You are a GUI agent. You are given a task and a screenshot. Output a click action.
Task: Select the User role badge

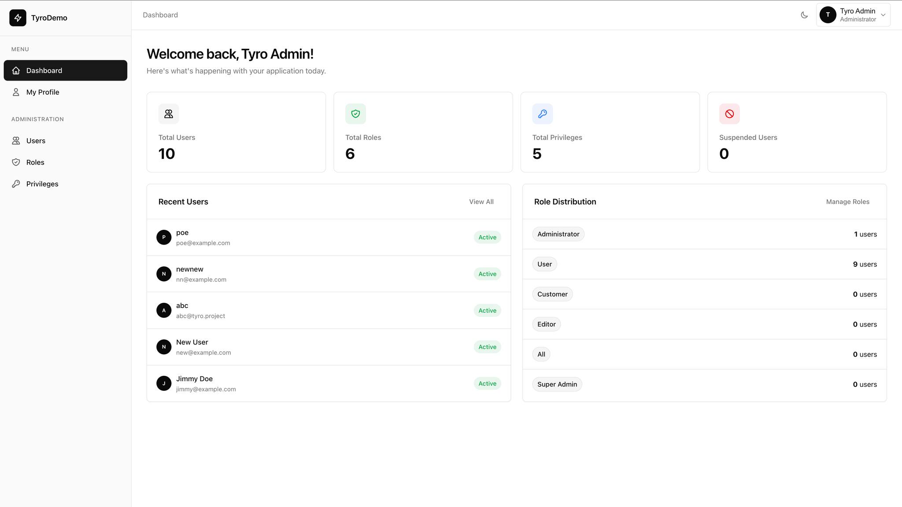(x=545, y=264)
